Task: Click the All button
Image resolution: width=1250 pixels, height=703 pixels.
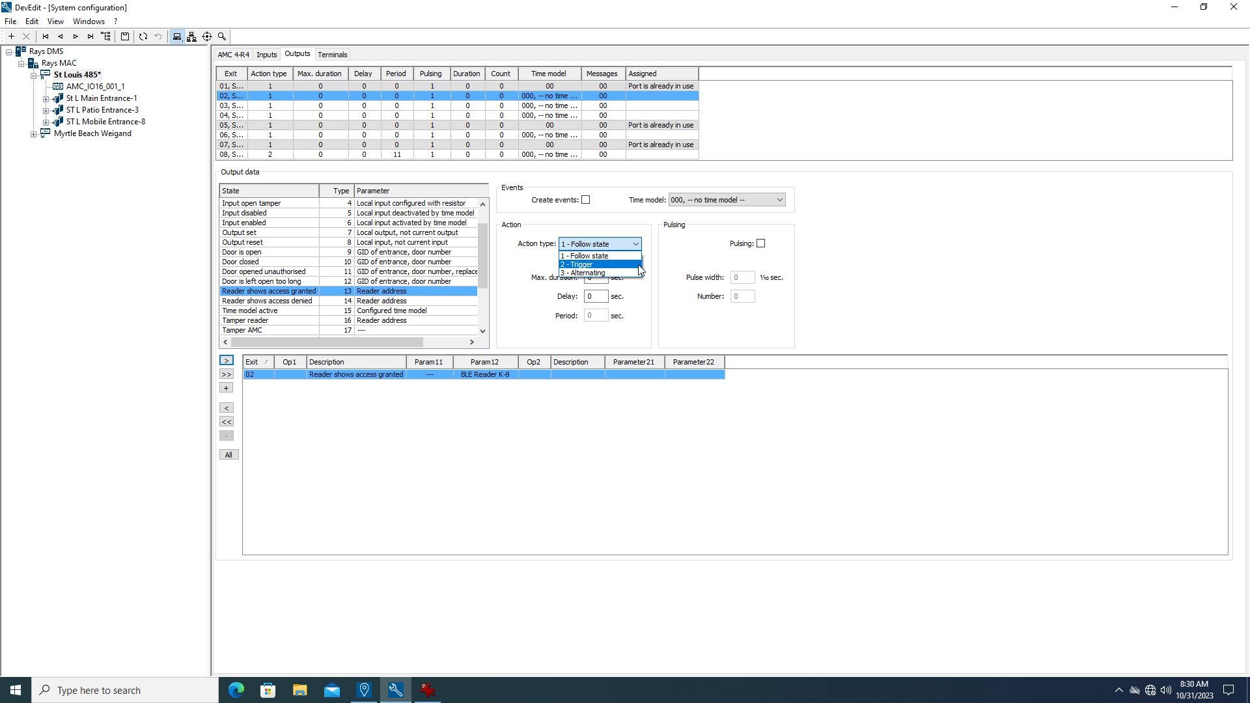Action: pyautogui.click(x=229, y=455)
